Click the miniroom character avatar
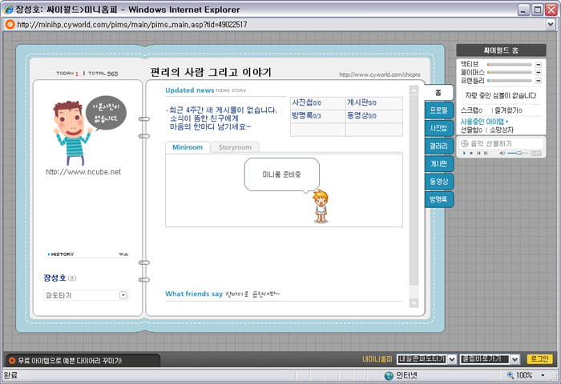 coord(321,206)
